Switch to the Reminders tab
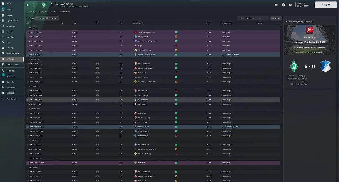This screenshot has height=182, width=339. [x=65, y=12]
